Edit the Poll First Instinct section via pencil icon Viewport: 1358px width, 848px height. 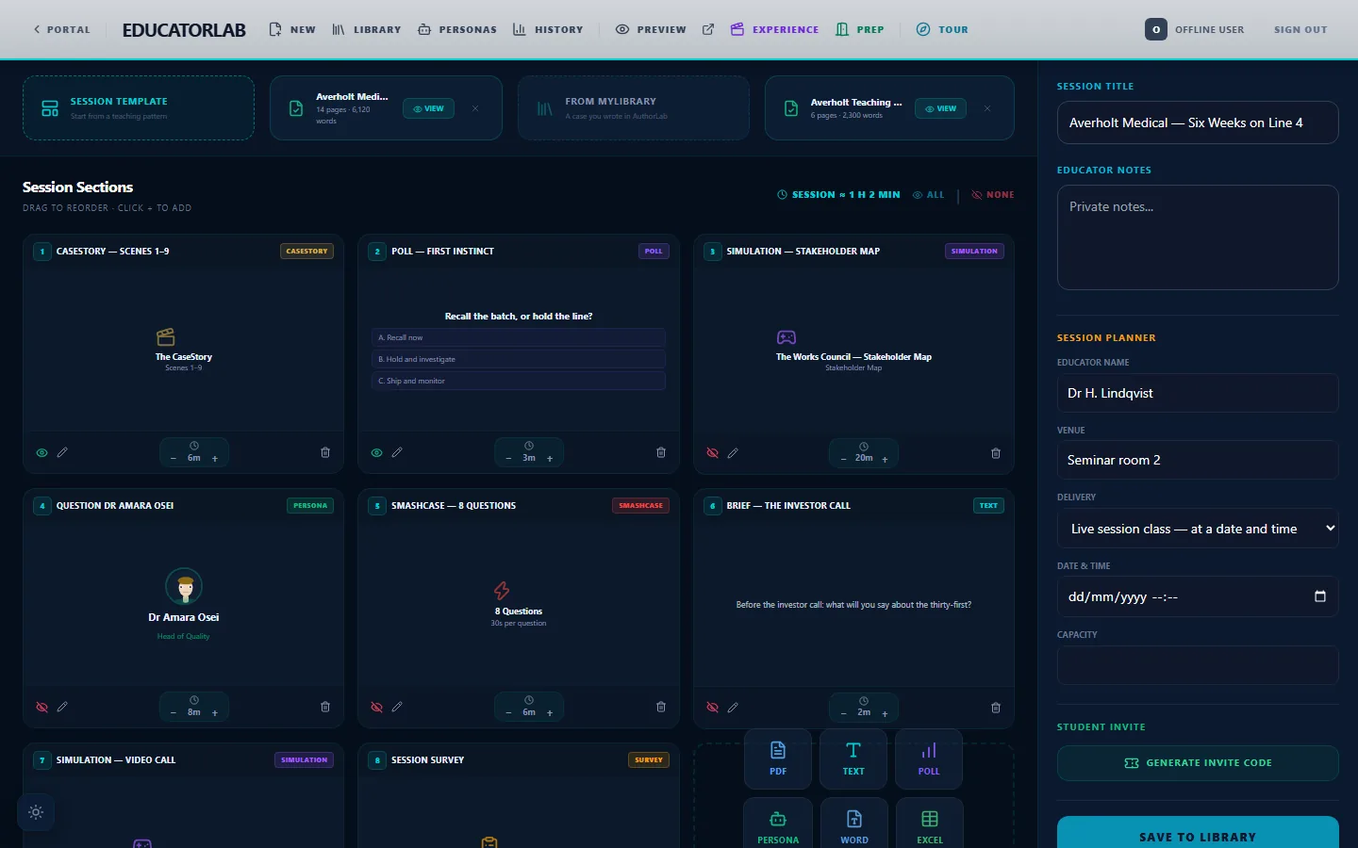coord(397,453)
